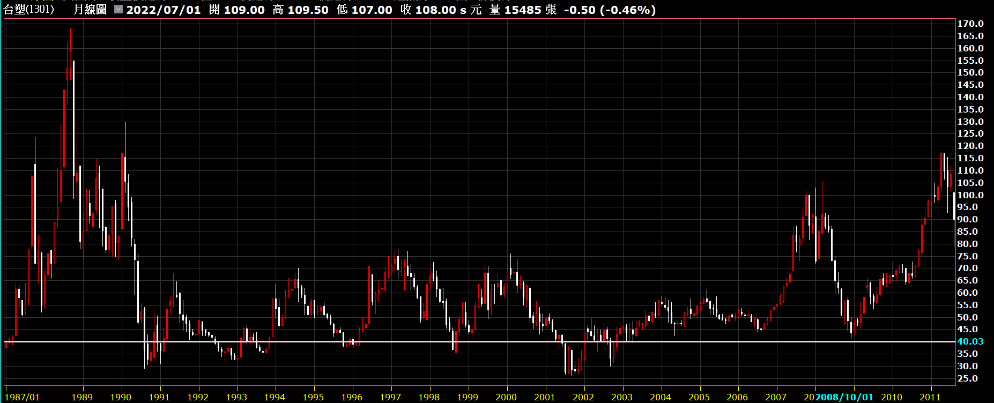
Task: Open the dropdown beside 月線圖
Action: tap(118, 10)
